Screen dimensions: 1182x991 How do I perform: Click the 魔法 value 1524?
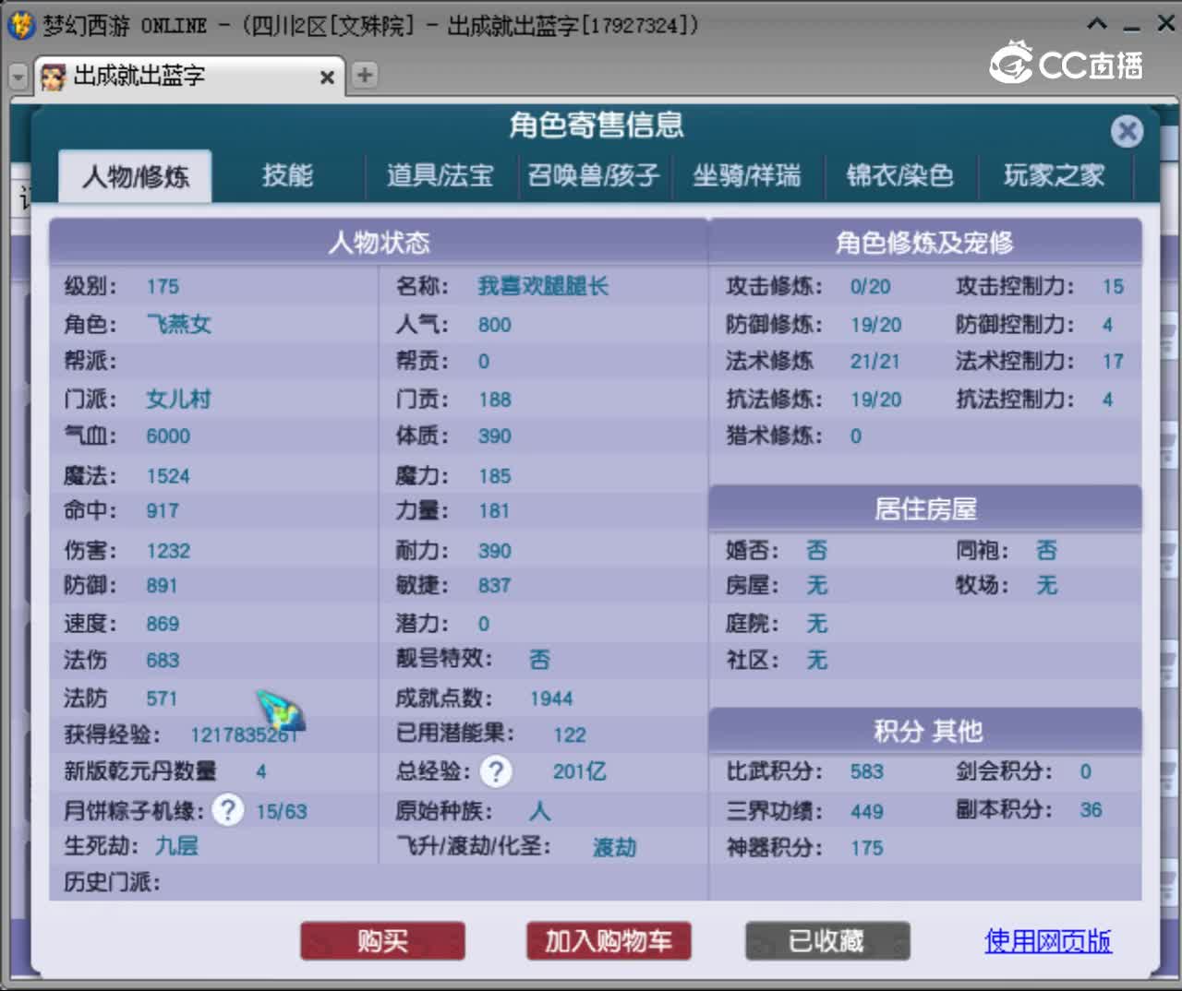(168, 476)
